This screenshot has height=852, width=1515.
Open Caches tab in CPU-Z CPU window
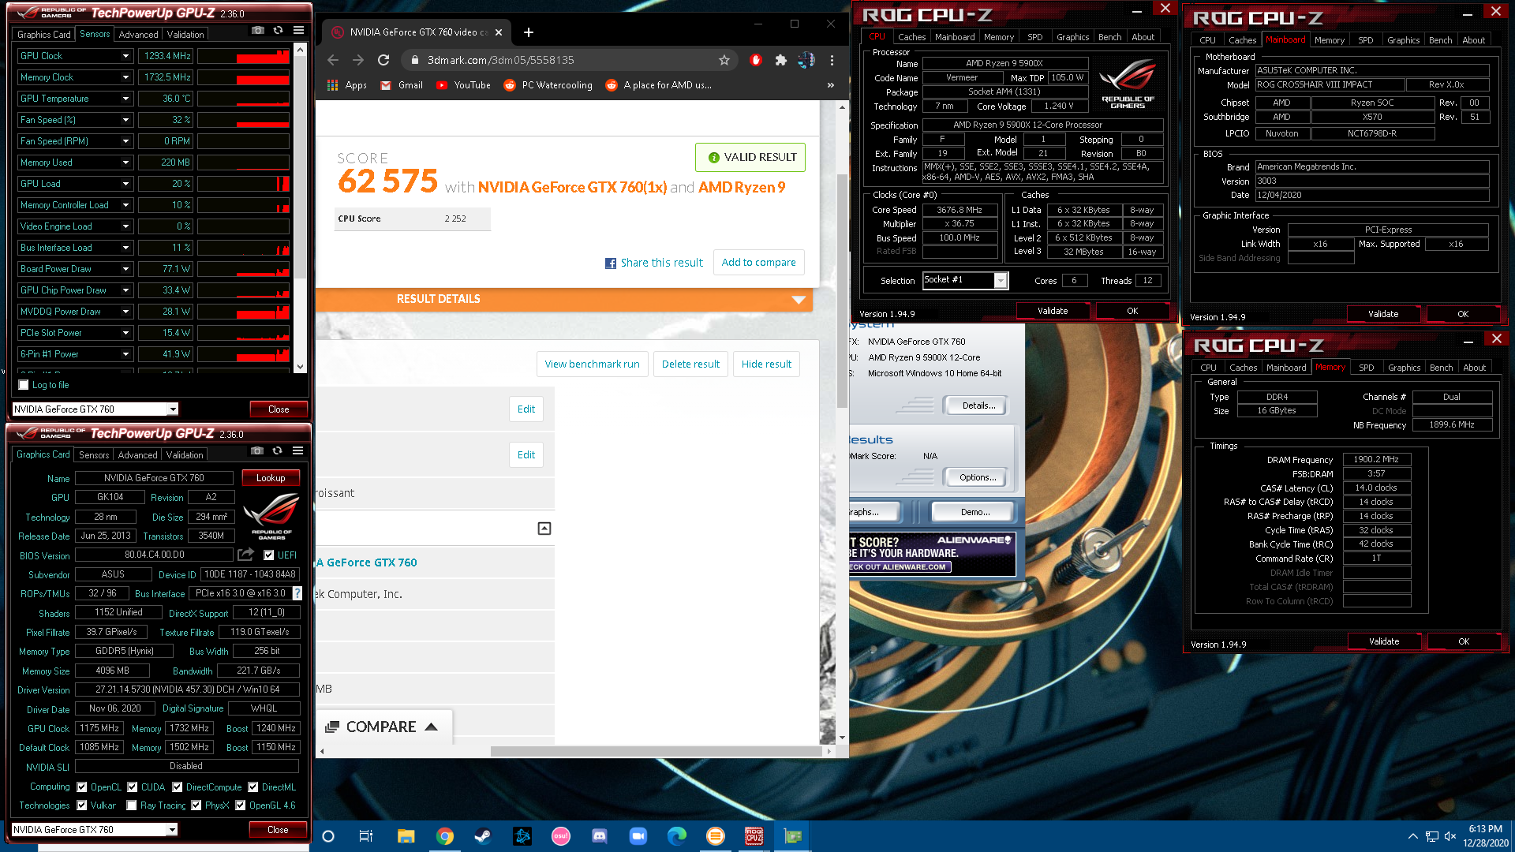[x=911, y=37]
